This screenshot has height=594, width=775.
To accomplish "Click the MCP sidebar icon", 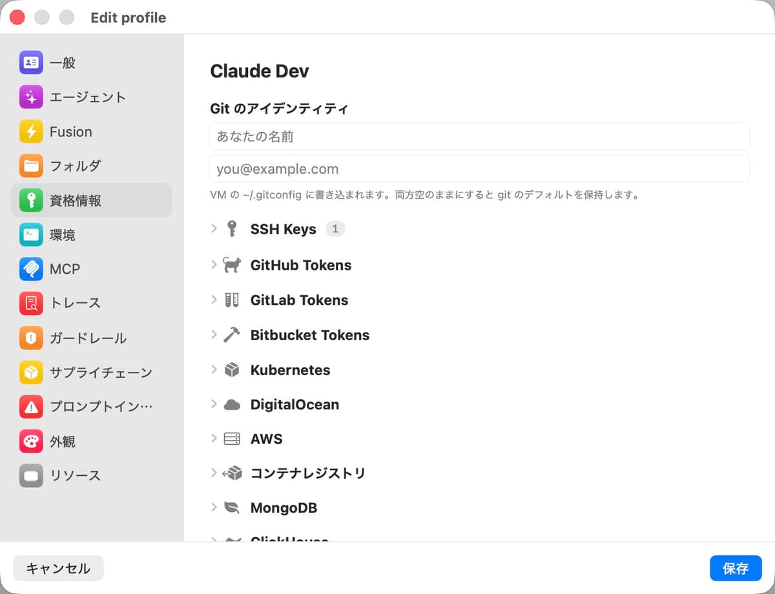I will coord(31,269).
